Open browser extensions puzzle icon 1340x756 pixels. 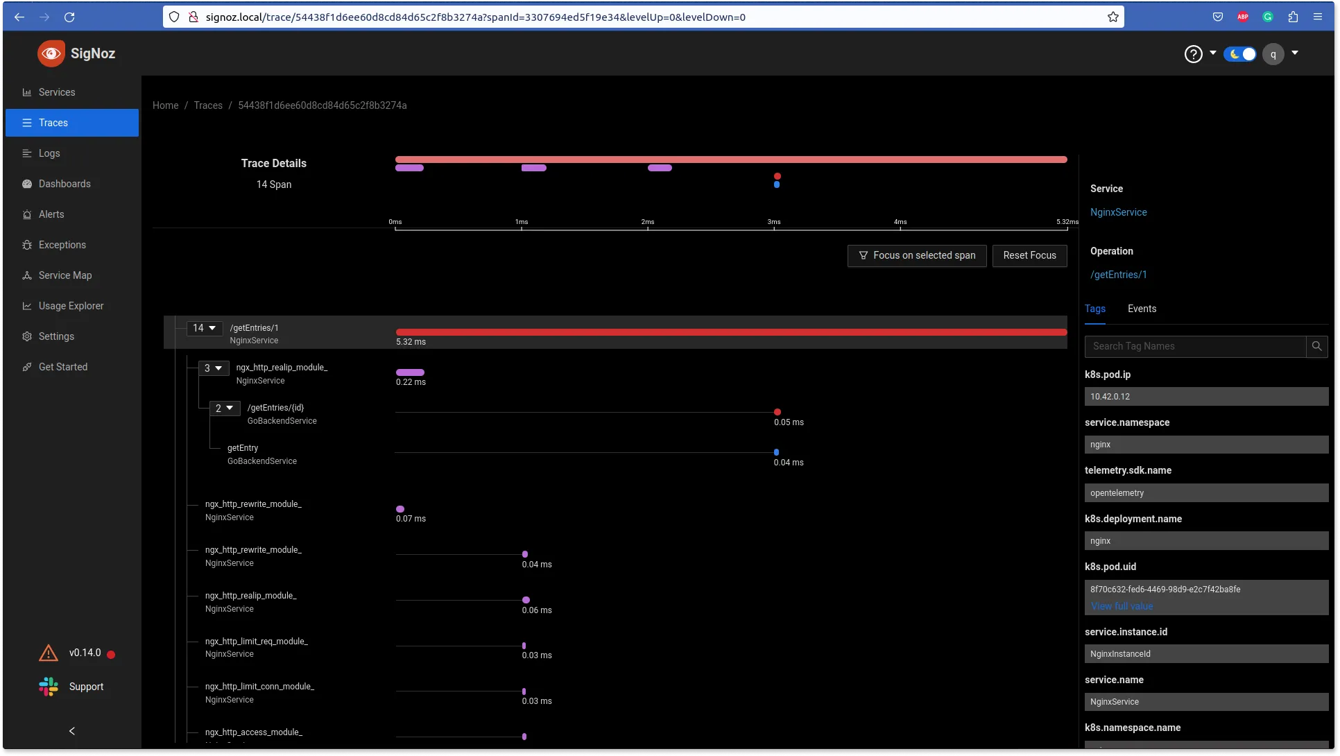pos(1293,17)
